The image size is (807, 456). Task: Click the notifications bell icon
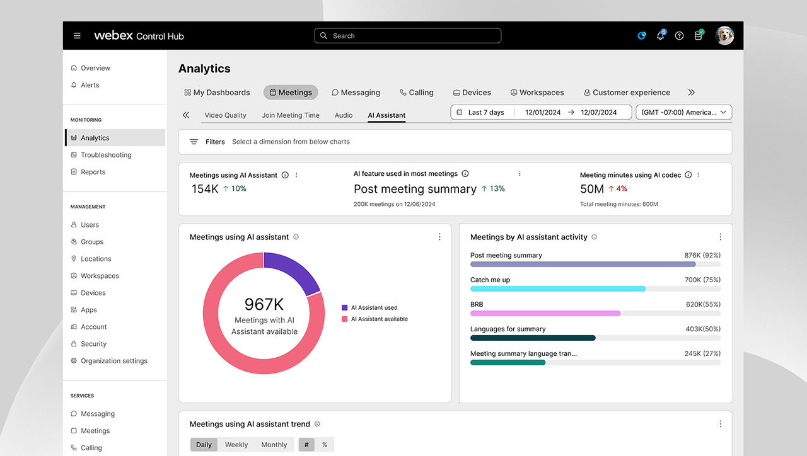pos(660,36)
